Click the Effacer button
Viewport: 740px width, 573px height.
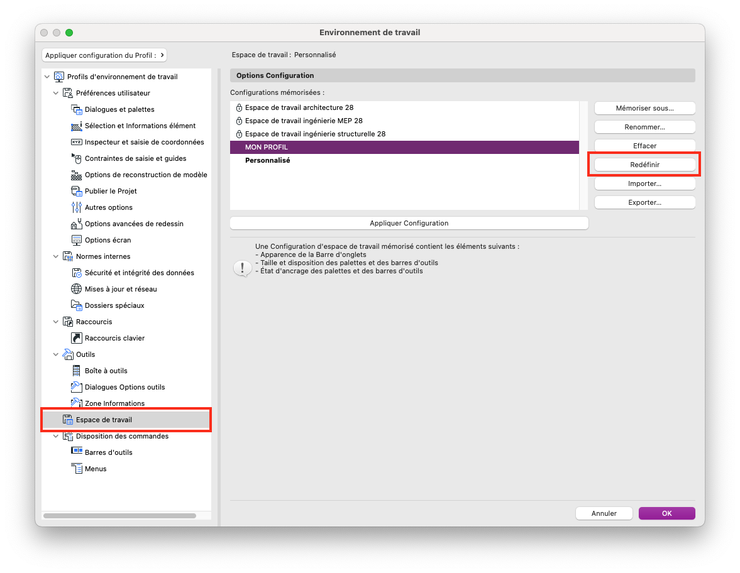click(644, 146)
